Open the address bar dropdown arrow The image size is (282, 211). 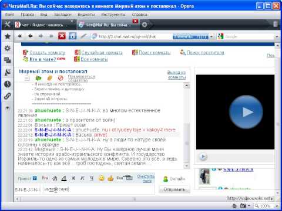pyautogui.click(x=211, y=36)
